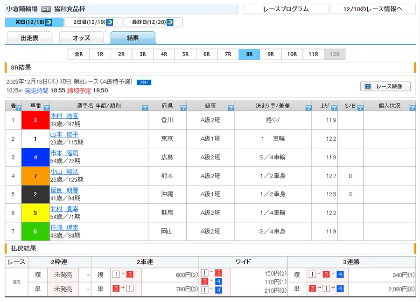The height and width of the screenshot is (302, 420).
Task: Click help icon in 府県 column header
Action: [x=183, y=108]
